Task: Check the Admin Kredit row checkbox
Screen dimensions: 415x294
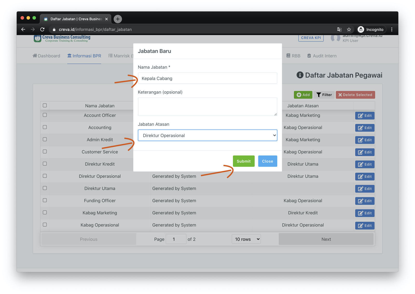Action: click(x=45, y=139)
